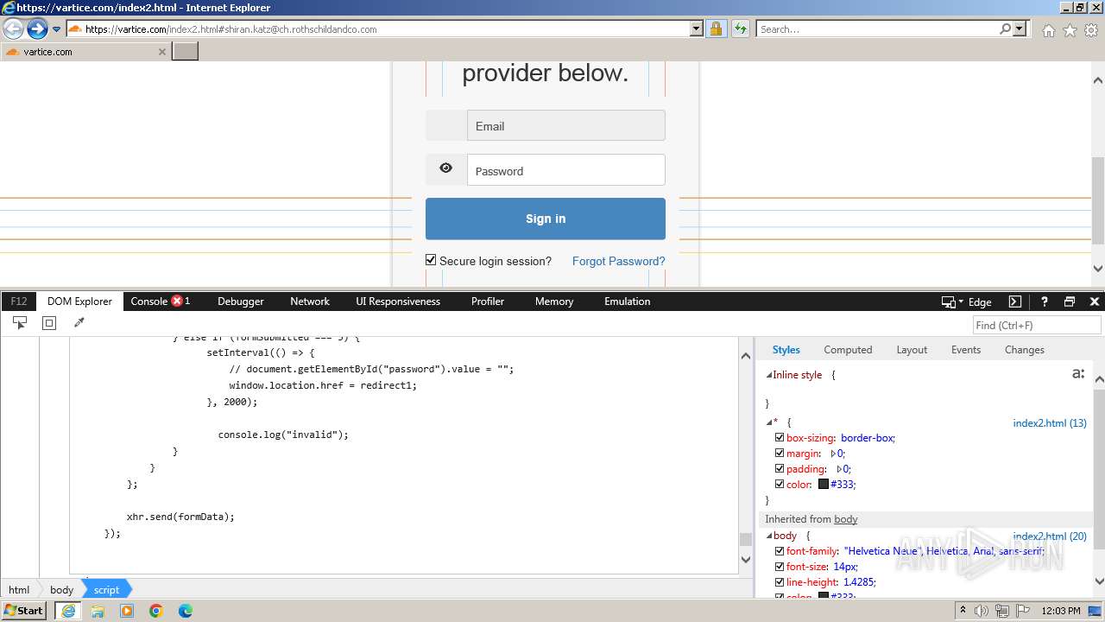Disable the font-size property checkbox
Screen dimensions: 1105x622
pos(780,567)
